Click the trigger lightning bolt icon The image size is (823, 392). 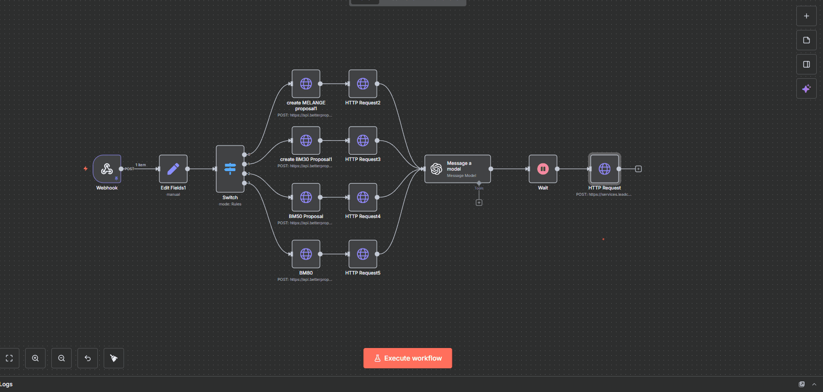click(86, 169)
